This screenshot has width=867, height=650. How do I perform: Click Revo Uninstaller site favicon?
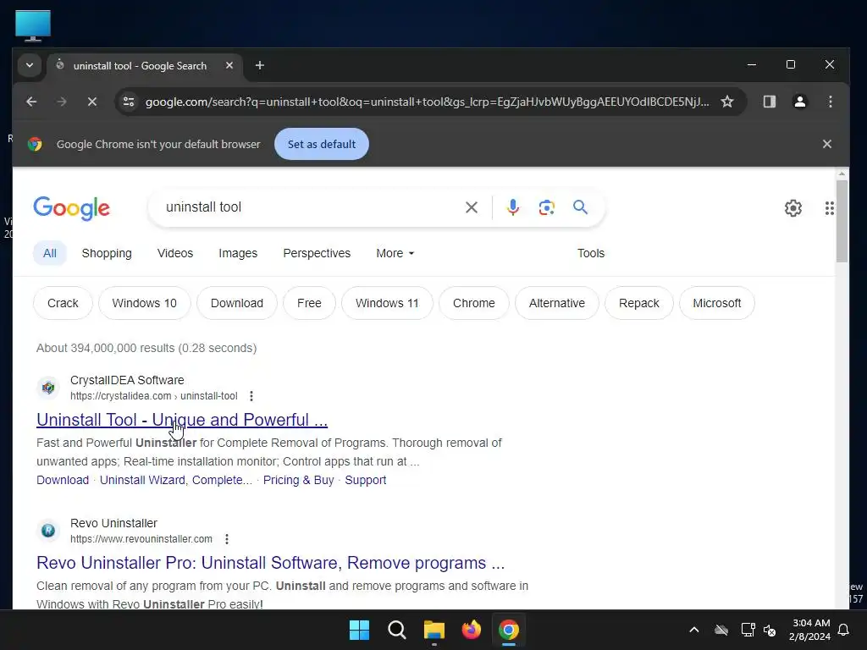48,531
